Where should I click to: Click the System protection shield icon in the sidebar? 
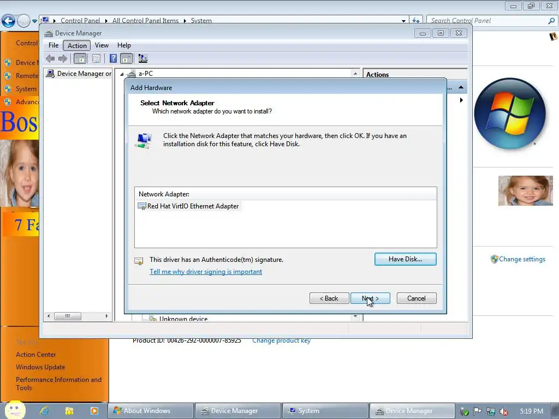pyautogui.click(x=8, y=89)
